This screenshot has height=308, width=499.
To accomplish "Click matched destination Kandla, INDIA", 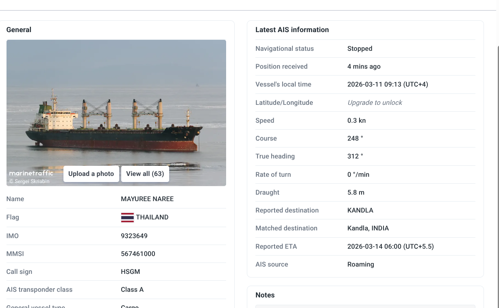I will tap(368, 228).
